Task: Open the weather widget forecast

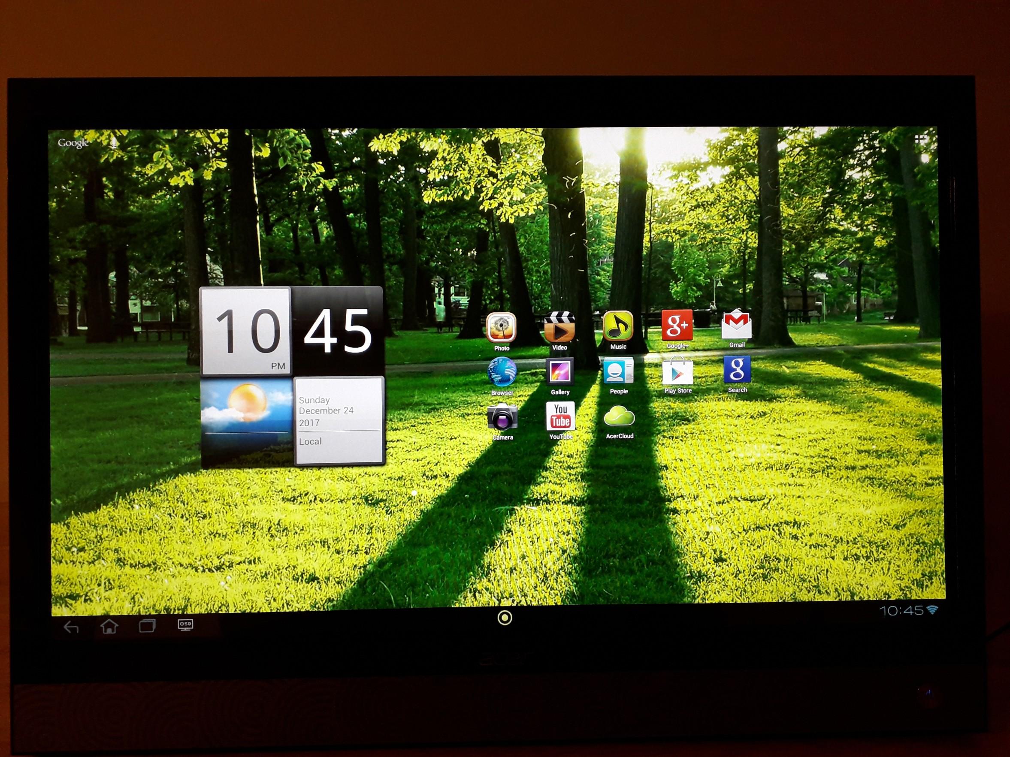Action: click(247, 421)
